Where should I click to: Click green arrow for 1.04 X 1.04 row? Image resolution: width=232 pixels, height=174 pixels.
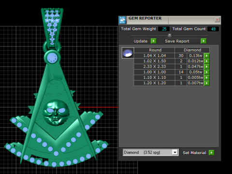pos(206,56)
